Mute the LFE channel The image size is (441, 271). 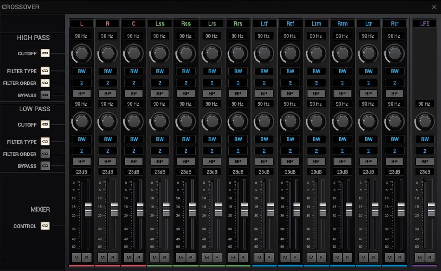[420, 257]
